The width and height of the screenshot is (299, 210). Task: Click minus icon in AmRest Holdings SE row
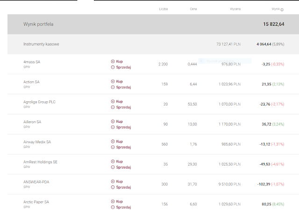[x=113, y=167]
